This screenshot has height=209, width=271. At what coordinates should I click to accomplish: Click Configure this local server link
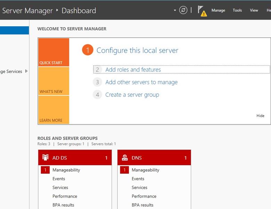(137, 51)
